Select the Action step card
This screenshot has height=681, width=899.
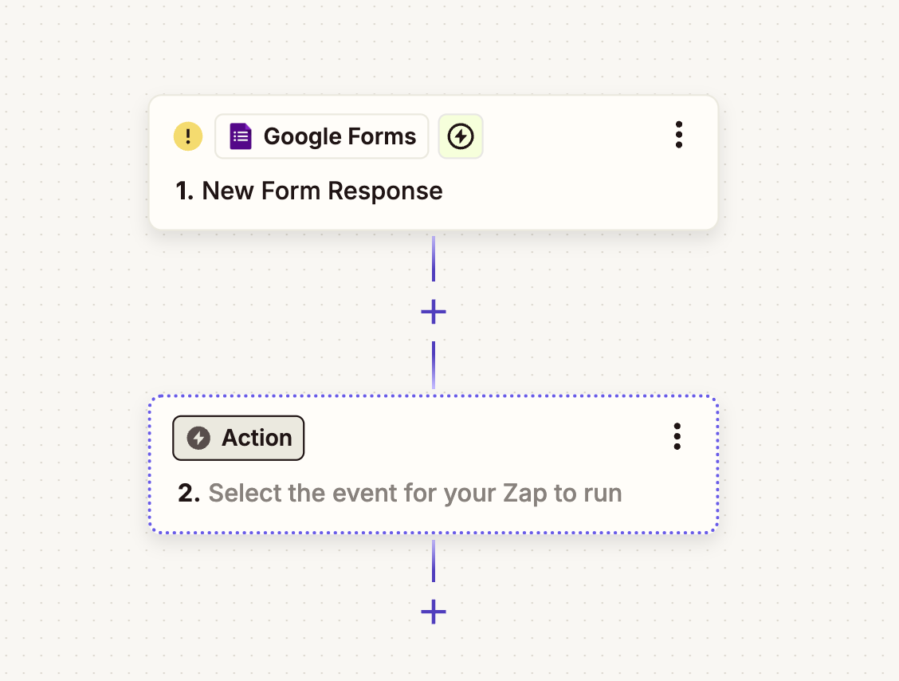pos(434,463)
